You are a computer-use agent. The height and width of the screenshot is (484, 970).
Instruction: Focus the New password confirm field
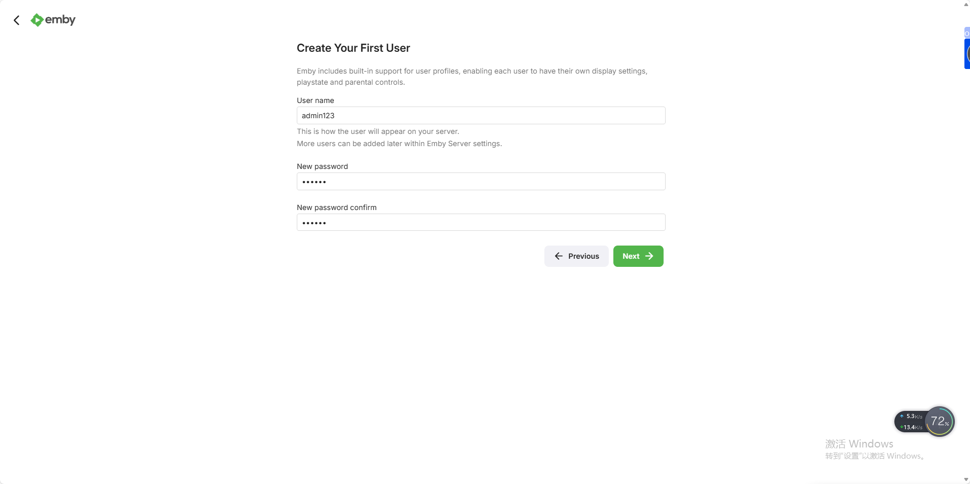(481, 222)
